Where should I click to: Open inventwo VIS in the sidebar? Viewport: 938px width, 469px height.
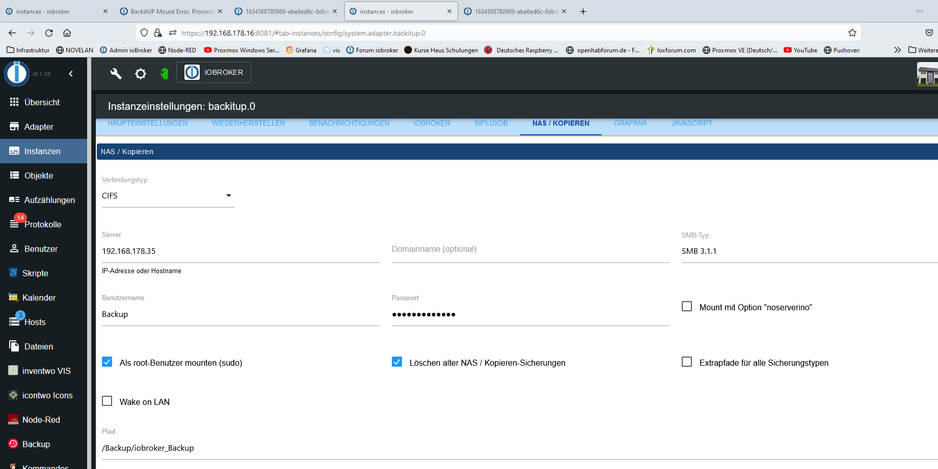coord(44,371)
